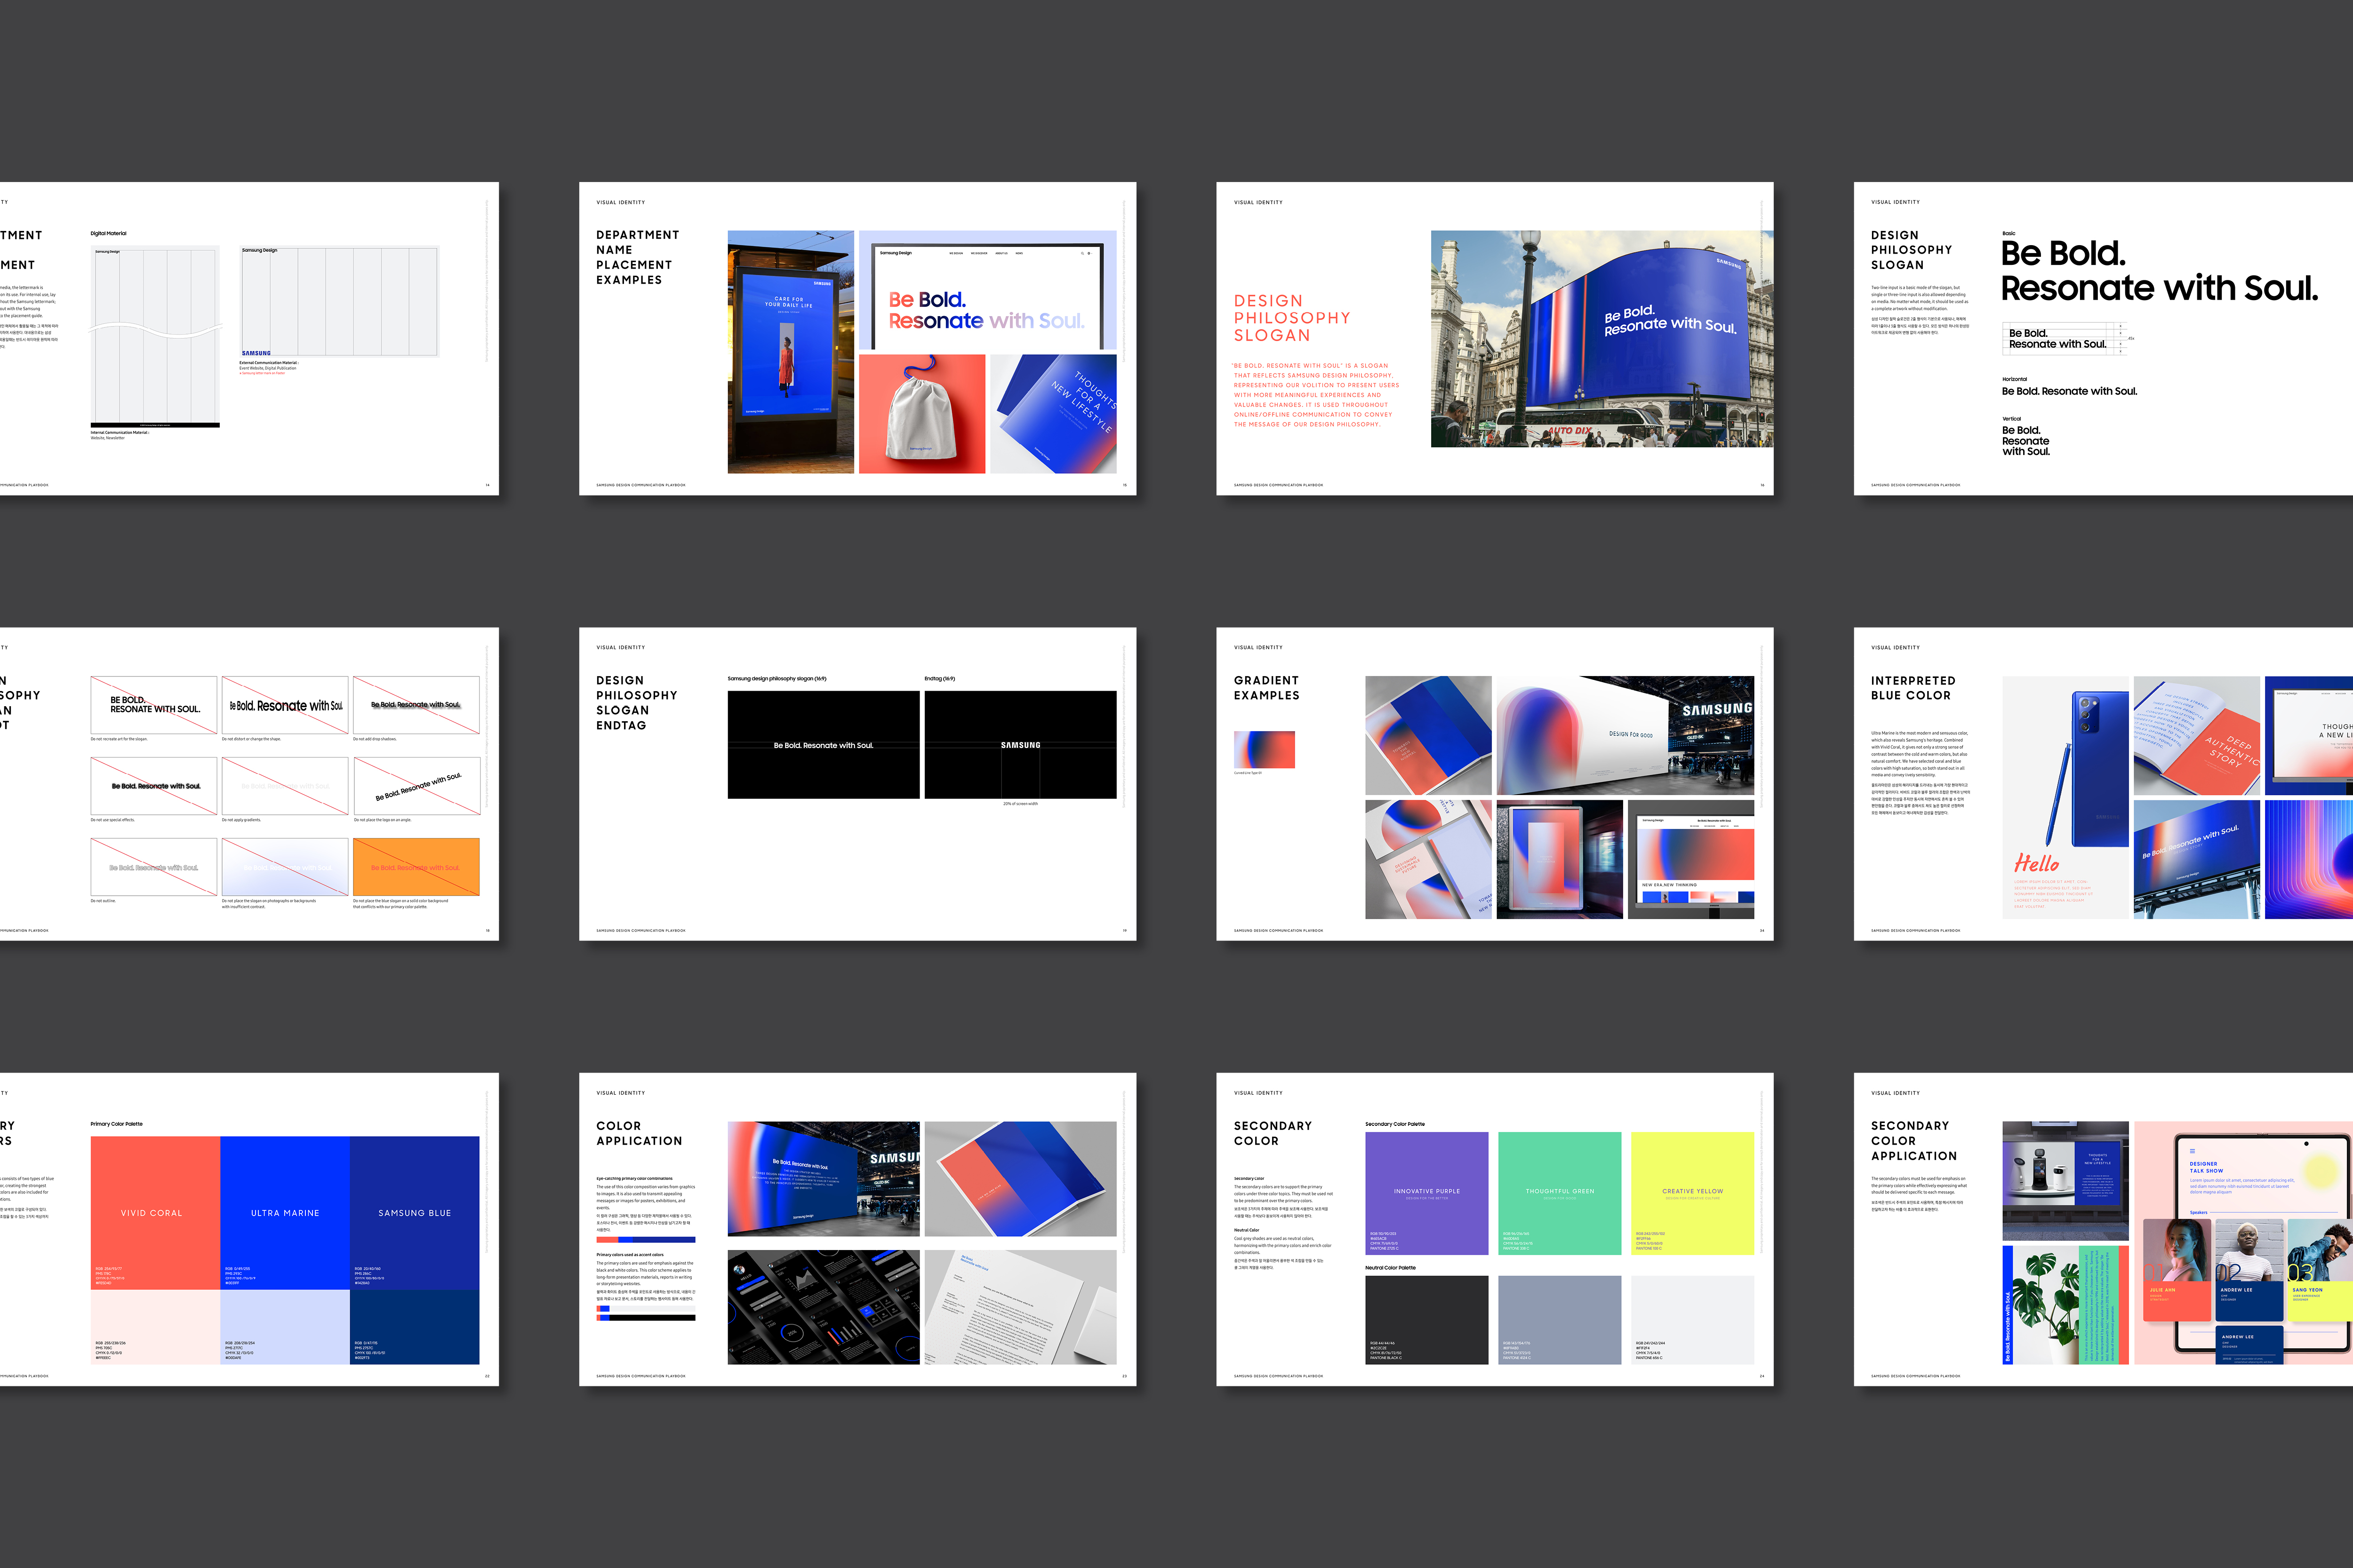This screenshot has width=2353, height=1568.
Task: Pick the Samsung Blue swatch
Action: 414,1212
